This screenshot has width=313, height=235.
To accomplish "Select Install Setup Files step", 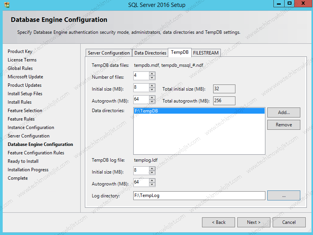I will click(25, 94).
